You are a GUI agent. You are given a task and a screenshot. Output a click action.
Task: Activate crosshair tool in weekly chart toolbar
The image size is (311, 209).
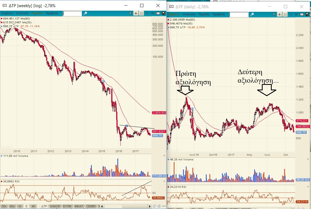[136, 13]
